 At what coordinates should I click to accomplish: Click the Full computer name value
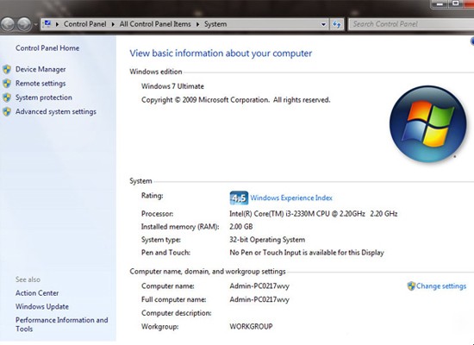(x=259, y=299)
